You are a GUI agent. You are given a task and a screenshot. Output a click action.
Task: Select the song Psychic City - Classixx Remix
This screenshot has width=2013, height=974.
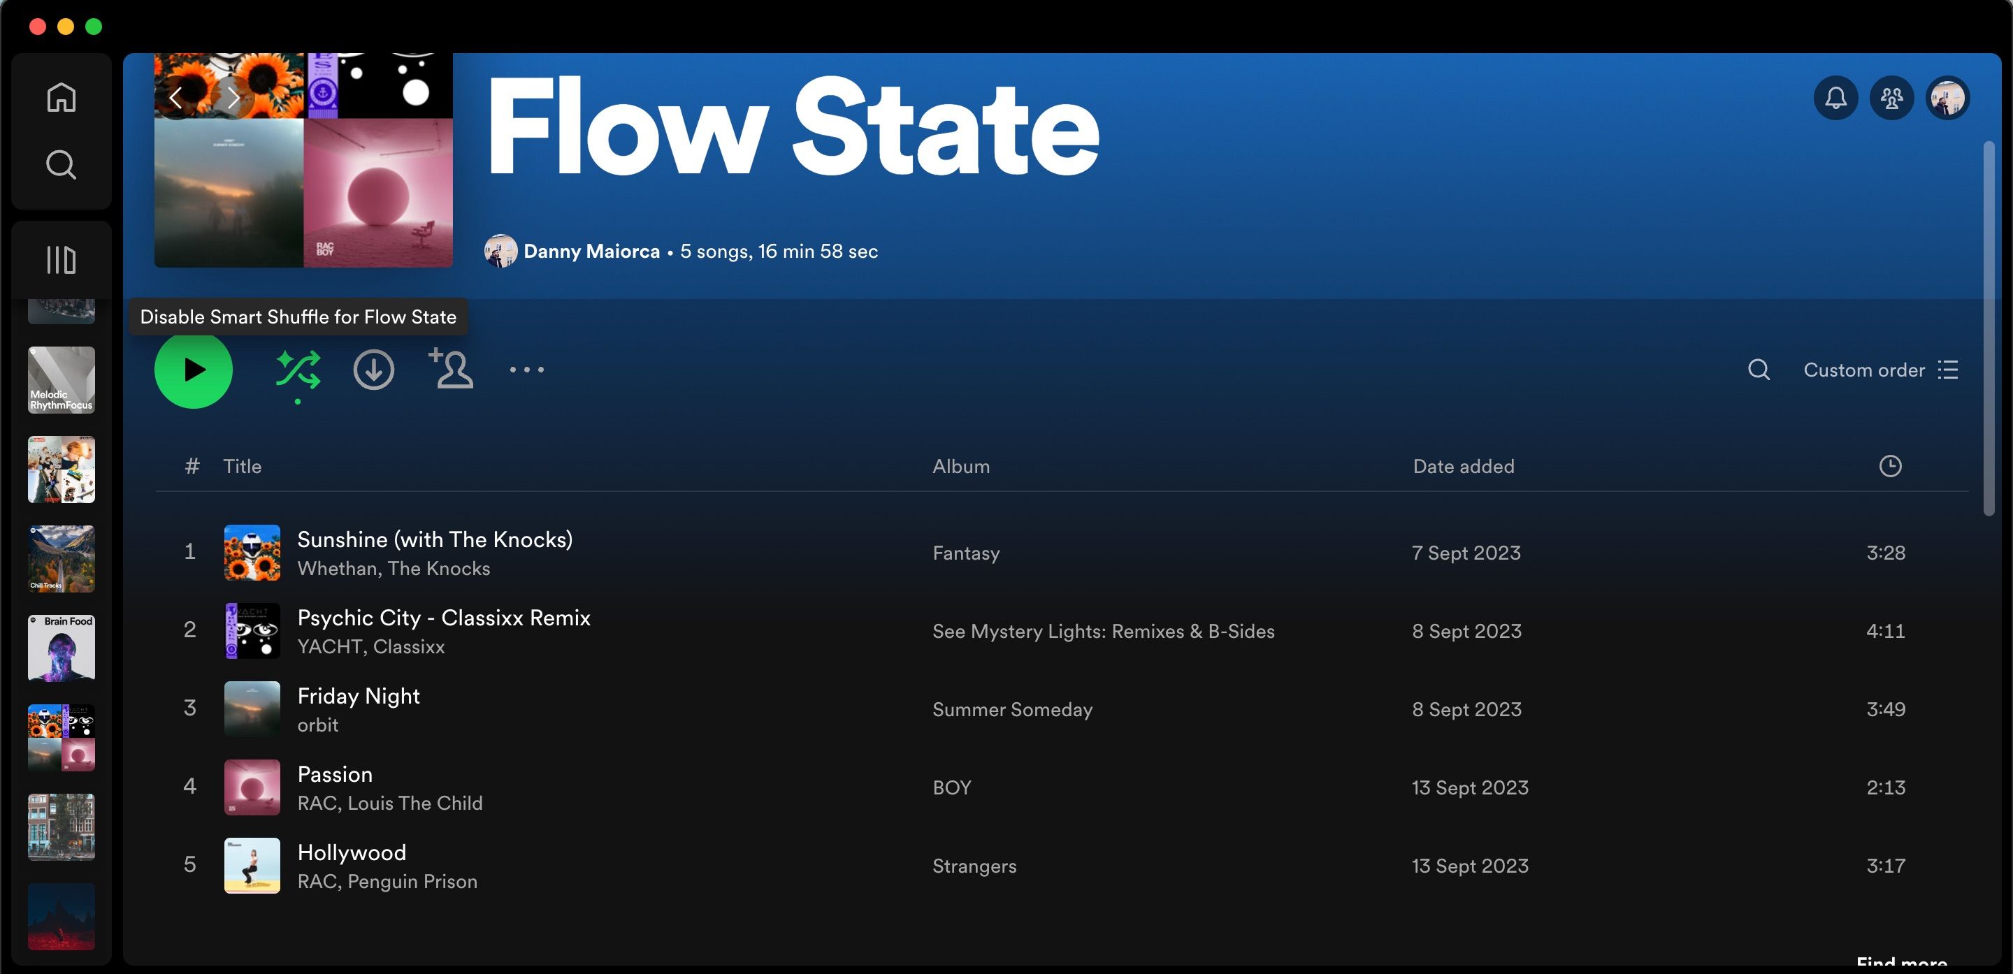tap(444, 617)
